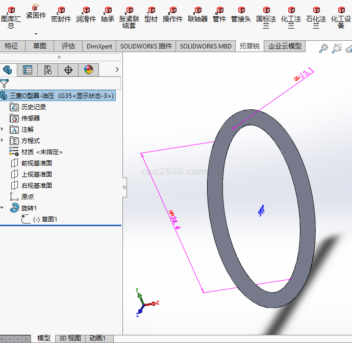Expand the 注解 annotations tree node
The height and width of the screenshot is (343, 352).
coord(3,130)
